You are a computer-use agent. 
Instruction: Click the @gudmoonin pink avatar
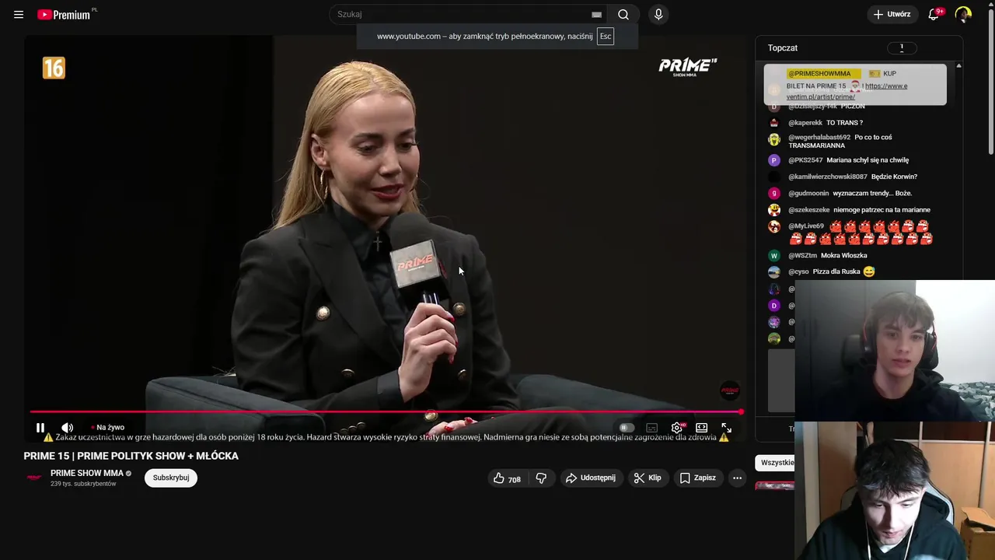coord(773,193)
